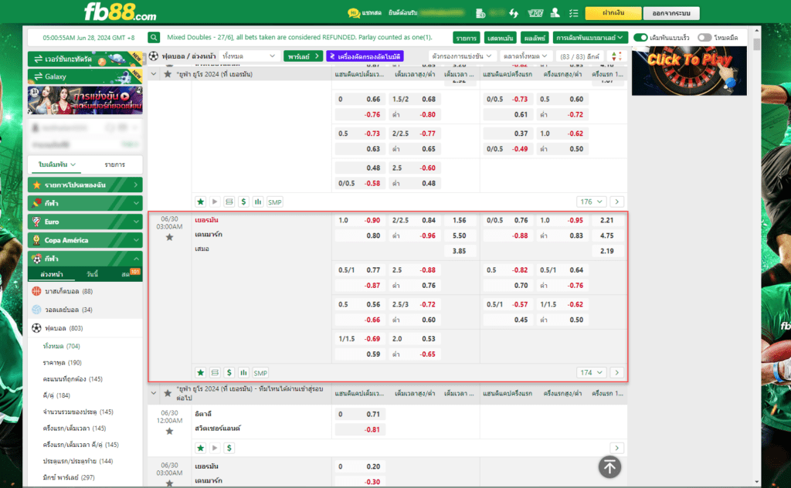This screenshot has width=791, height=488.
Task: Click the search magnifier icon
Action: 154,37
